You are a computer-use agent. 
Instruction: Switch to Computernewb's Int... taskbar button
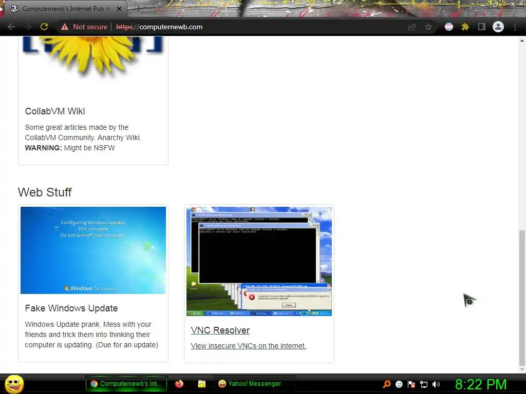click(126, 384)
